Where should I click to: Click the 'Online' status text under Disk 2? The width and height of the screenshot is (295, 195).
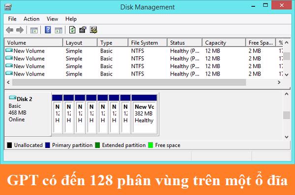click(17, 120)
